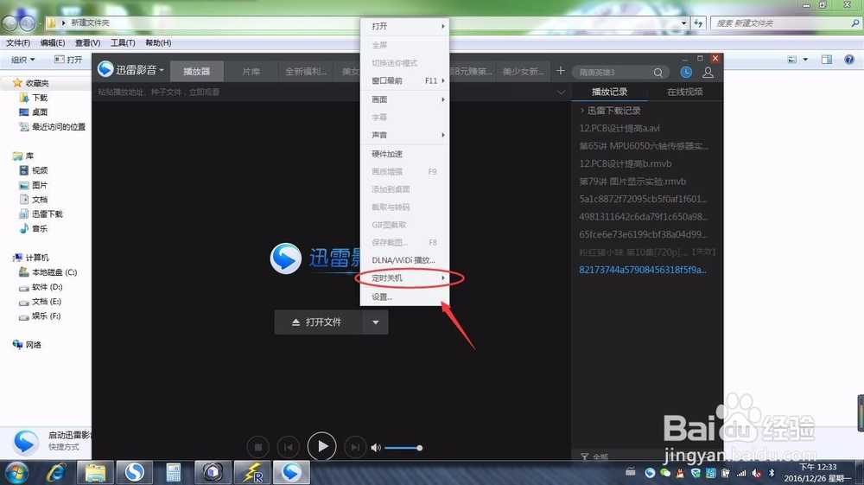The height and width of the screenshot is (485, 864).
Task: Play 12.PCB设计提高b.rmvb from history
Action: point(625,163)
